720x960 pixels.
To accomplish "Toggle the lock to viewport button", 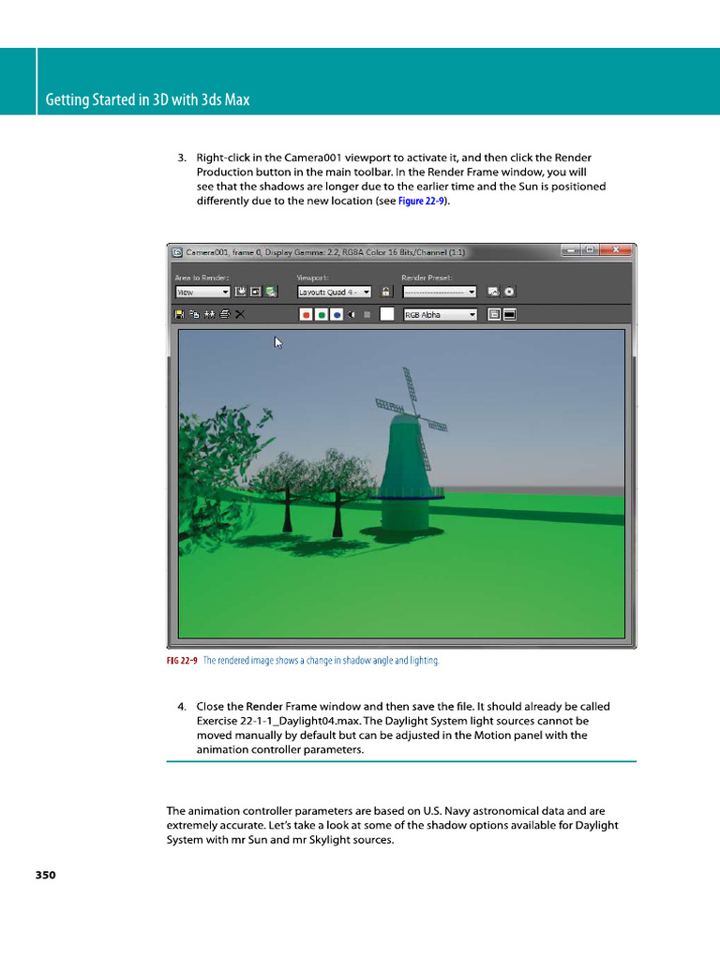I will (382, 292).
